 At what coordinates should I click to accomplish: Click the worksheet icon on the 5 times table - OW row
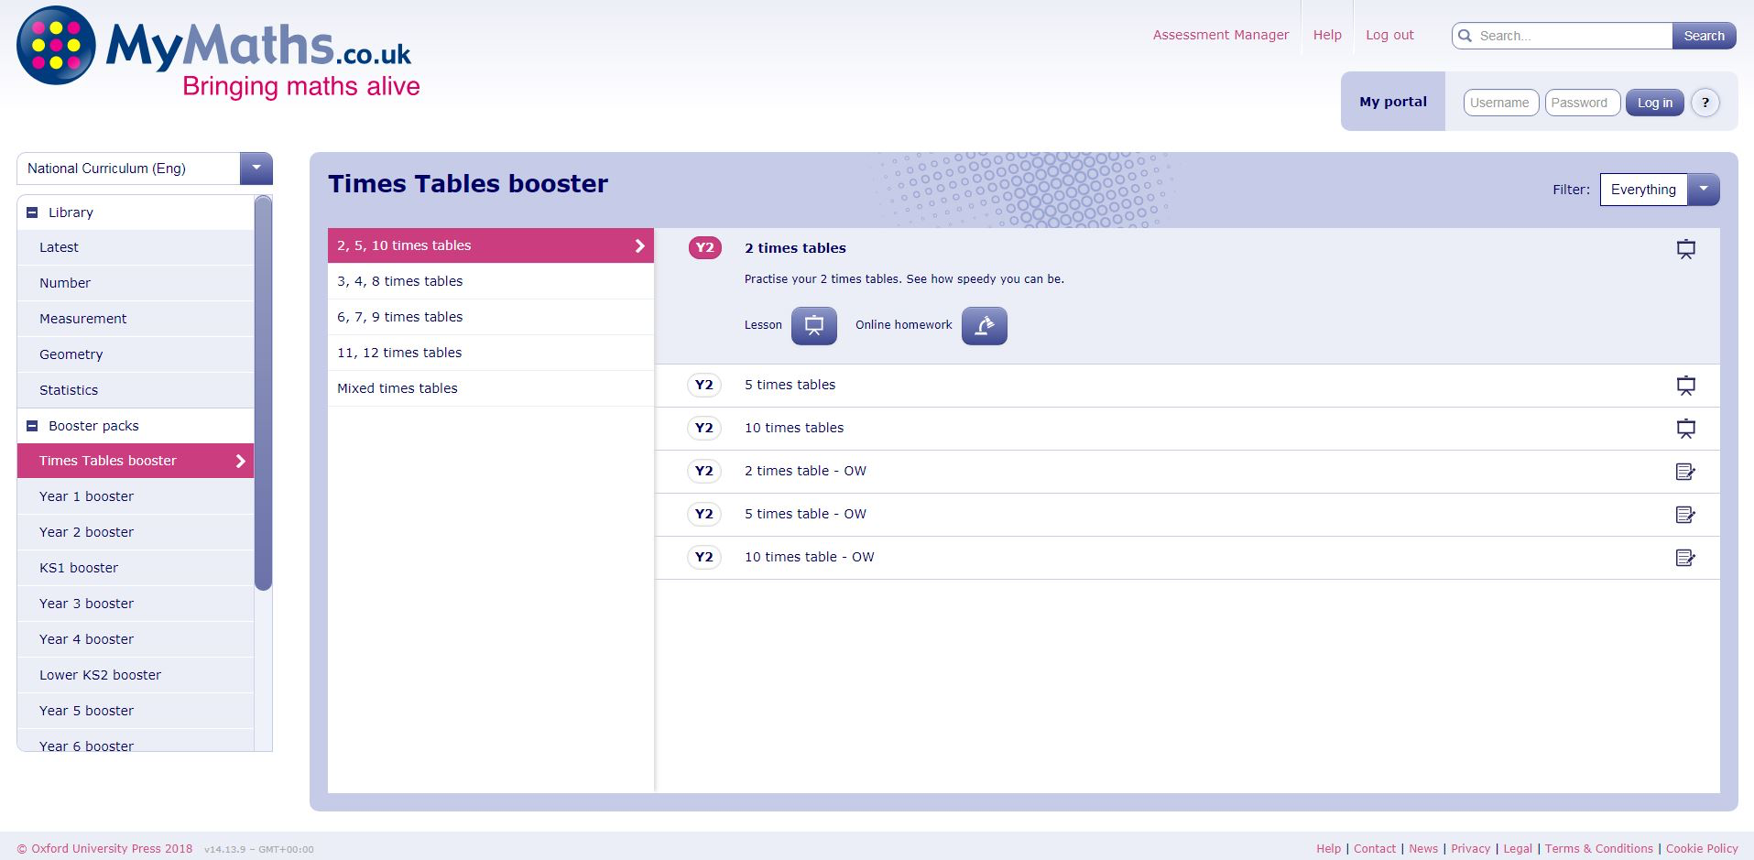click(x=1685, y=515)
